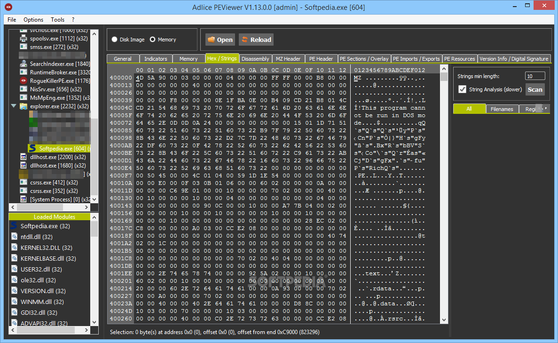Open the PE Sections / Overlay tab
This screenshot has width=558, height=343.
[364, 59]
